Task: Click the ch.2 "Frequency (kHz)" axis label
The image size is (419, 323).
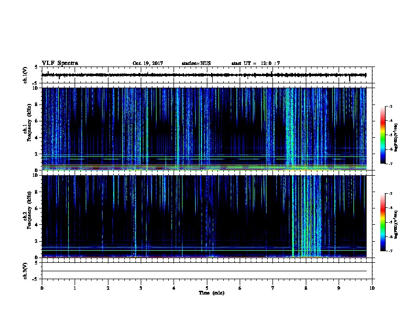Action: point(29,210)
